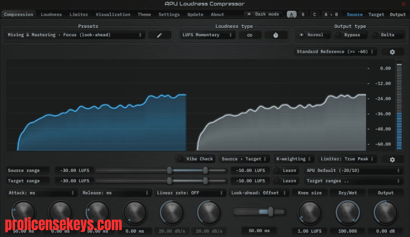Click the Target range upper slider handle
Viewport: 410px width, 237px height.
point(205,181)
